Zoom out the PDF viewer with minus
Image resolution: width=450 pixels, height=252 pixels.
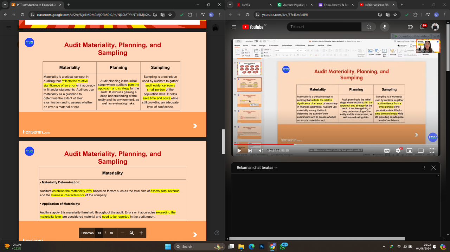click(x=122, y=233)
